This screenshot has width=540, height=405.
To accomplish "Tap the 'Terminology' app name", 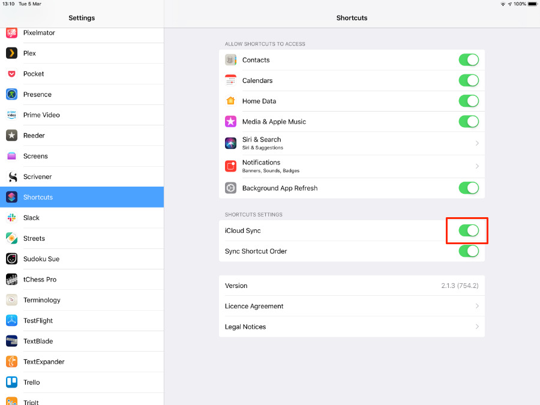I will tap(41, 300).
